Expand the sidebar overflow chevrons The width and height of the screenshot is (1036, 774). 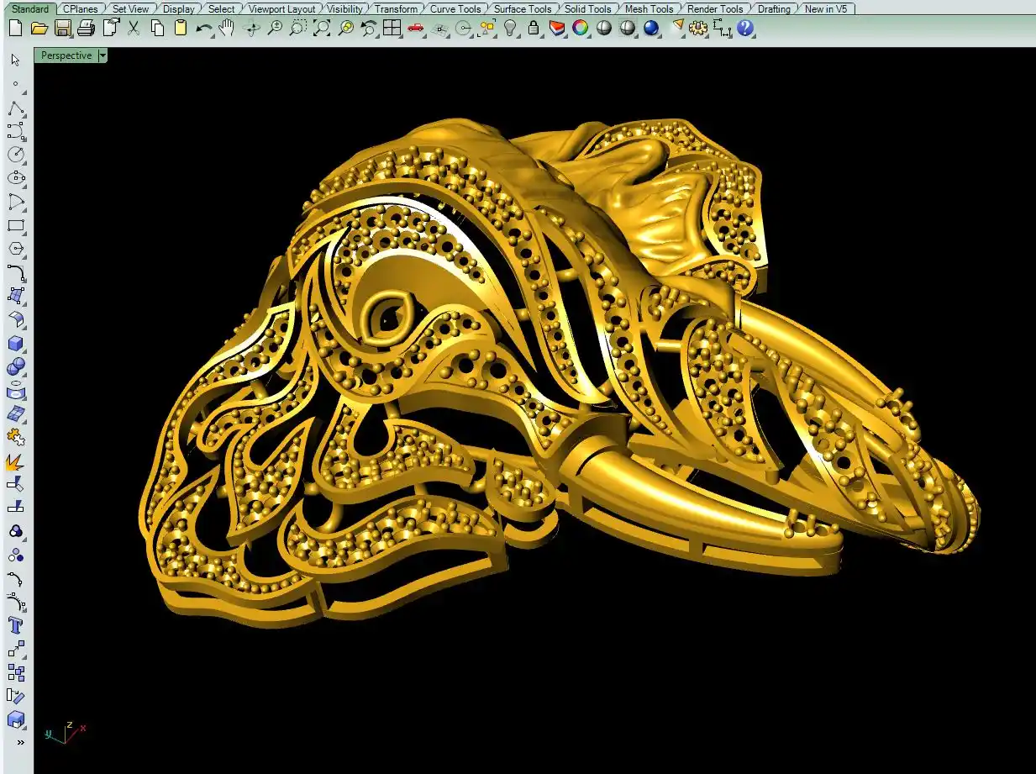(20, 742)
